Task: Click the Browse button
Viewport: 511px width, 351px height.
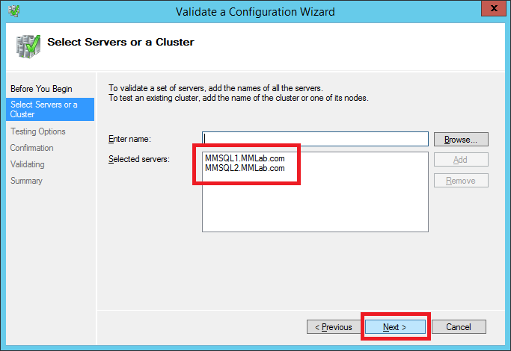Action: [x=461, y=140]
